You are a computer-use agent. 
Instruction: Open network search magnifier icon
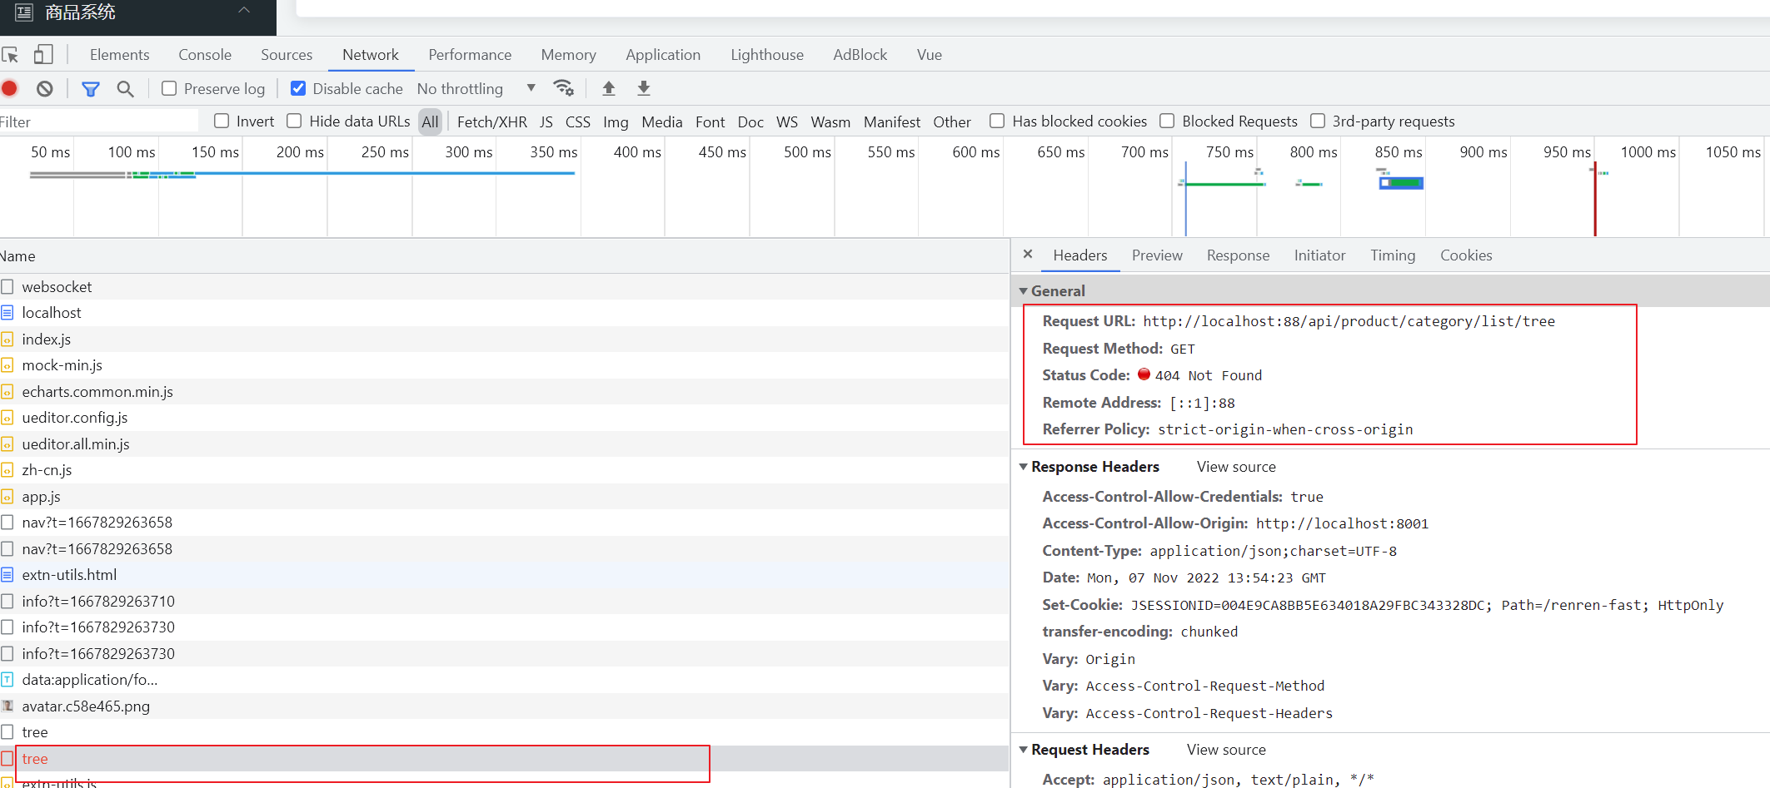click(125, 88)
